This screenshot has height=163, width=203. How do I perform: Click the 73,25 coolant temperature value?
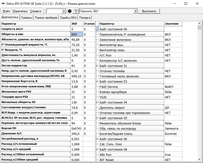coord(77,45)
